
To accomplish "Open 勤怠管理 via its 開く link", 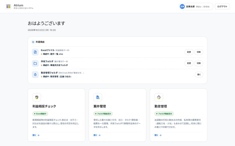I will point(158,135).
